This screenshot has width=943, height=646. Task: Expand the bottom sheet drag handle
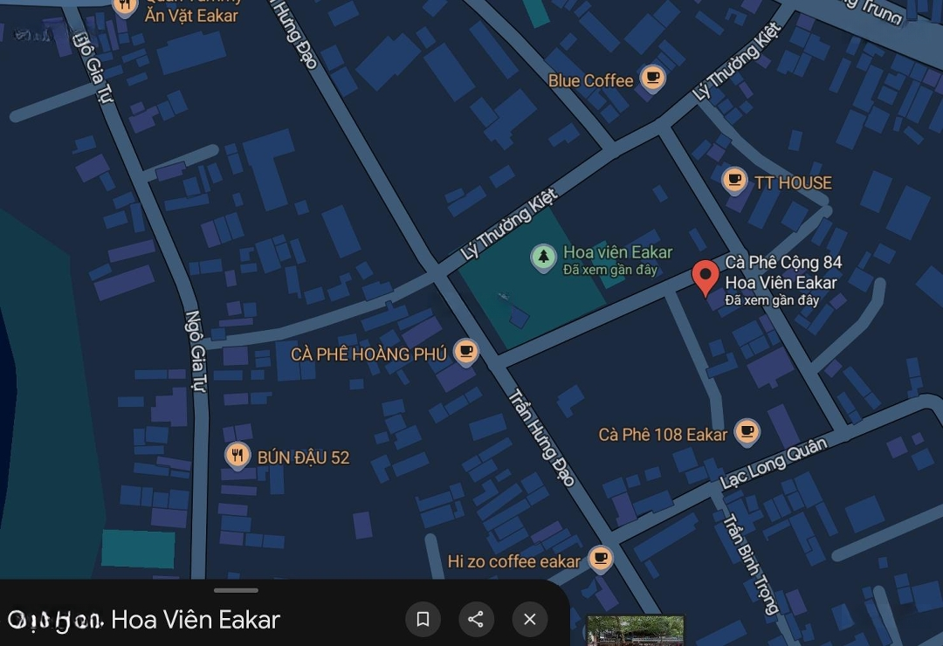pos(236,591)
